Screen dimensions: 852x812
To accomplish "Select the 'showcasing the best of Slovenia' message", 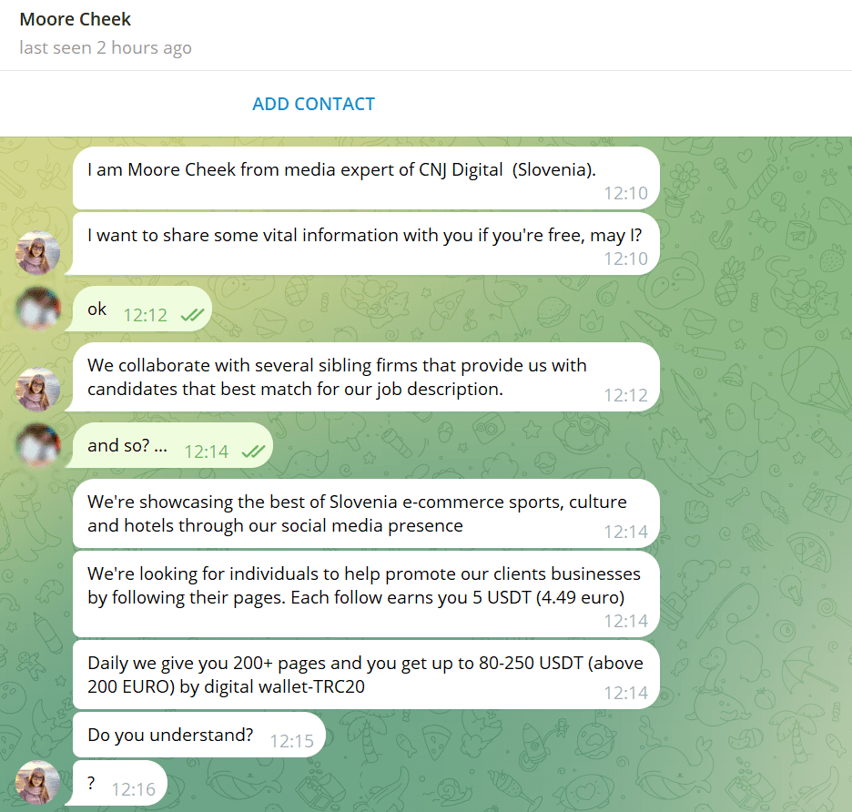I will click(x=366, y=513).
